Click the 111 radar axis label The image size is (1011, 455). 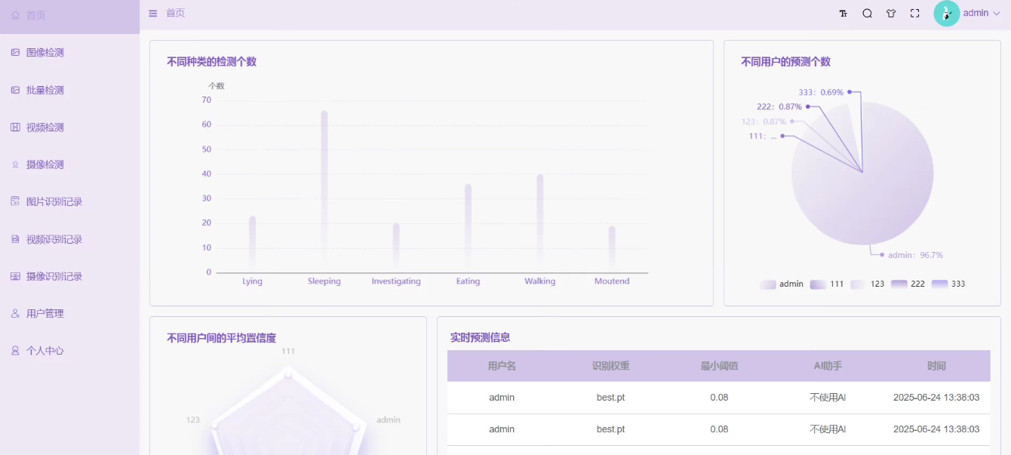point(288,352)
